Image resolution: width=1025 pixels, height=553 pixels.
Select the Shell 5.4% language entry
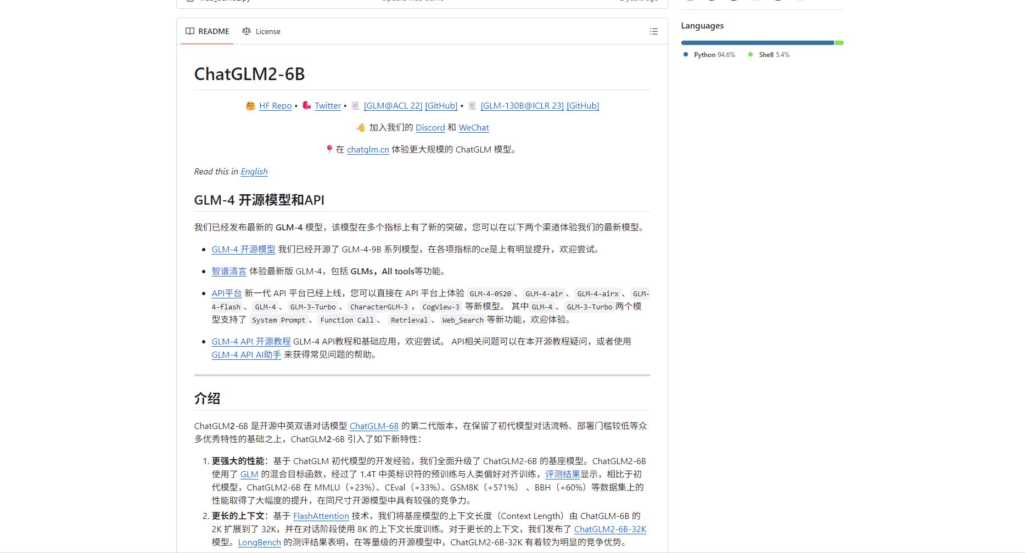769,55
